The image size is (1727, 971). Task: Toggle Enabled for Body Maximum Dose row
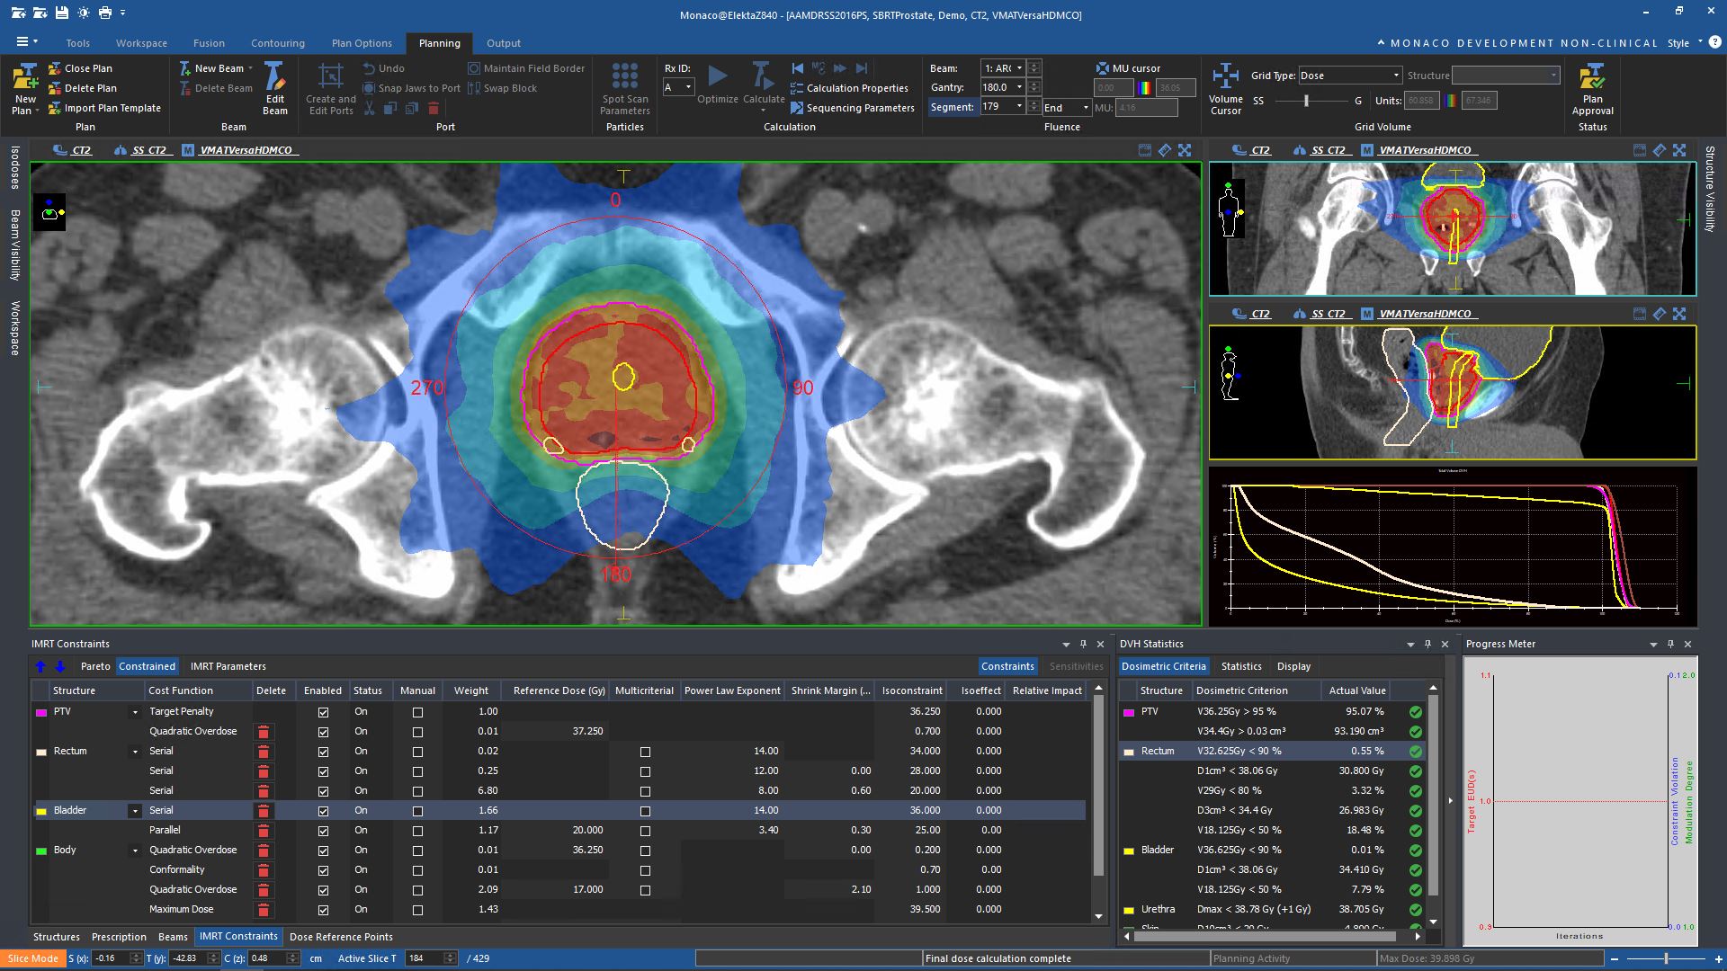coord(323,910)
